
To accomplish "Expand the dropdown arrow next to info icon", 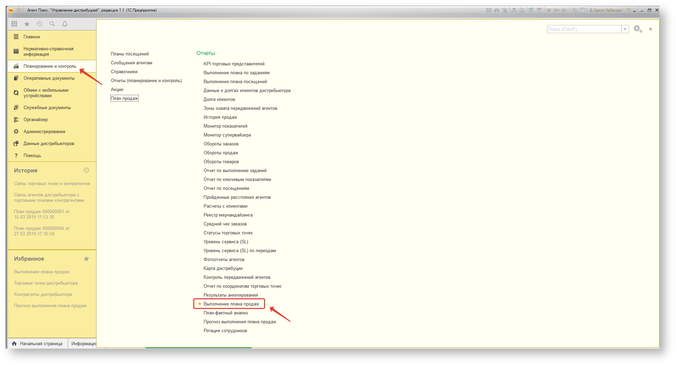I will (x=634, y=11).
